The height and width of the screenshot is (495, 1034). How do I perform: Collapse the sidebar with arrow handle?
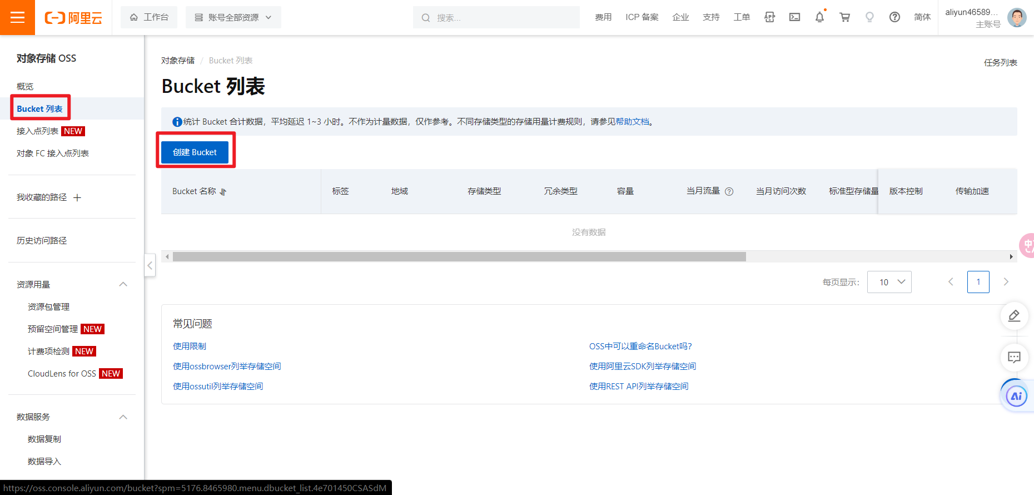click(x=150, y=265)
